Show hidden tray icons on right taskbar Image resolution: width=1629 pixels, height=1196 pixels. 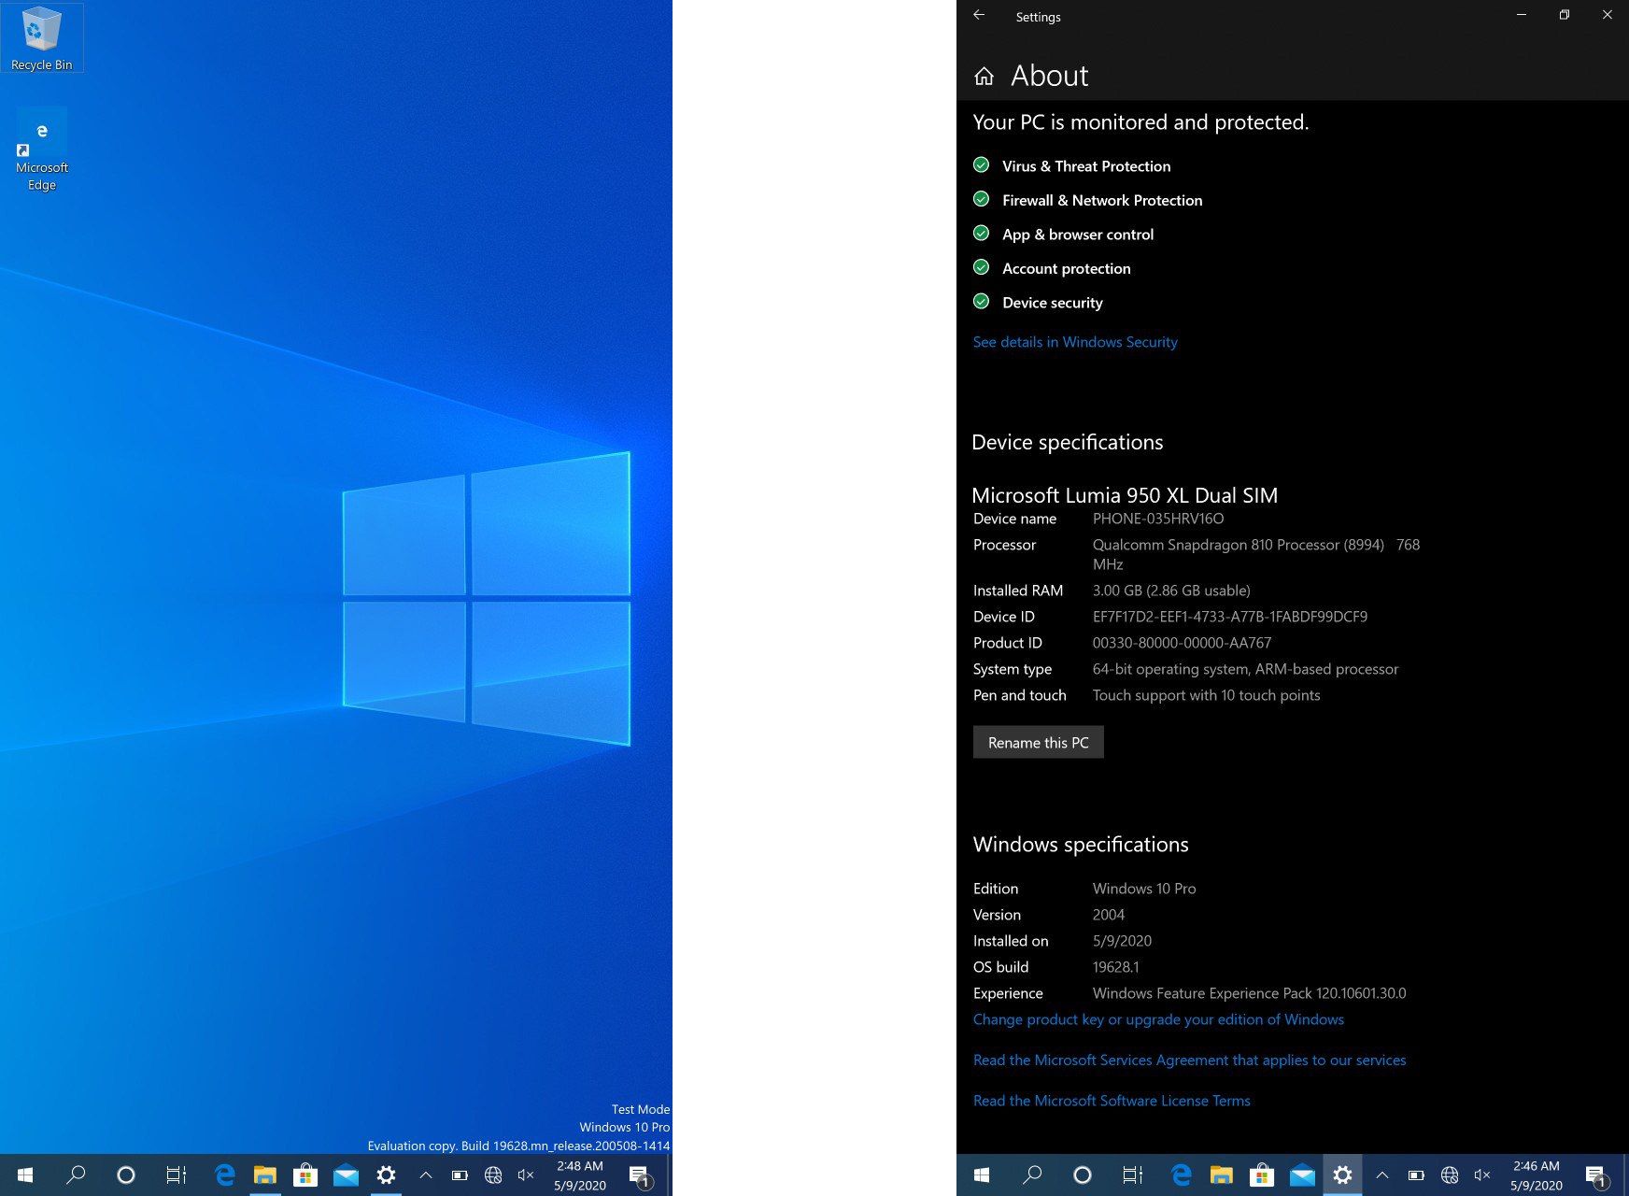[1381, 1175]
